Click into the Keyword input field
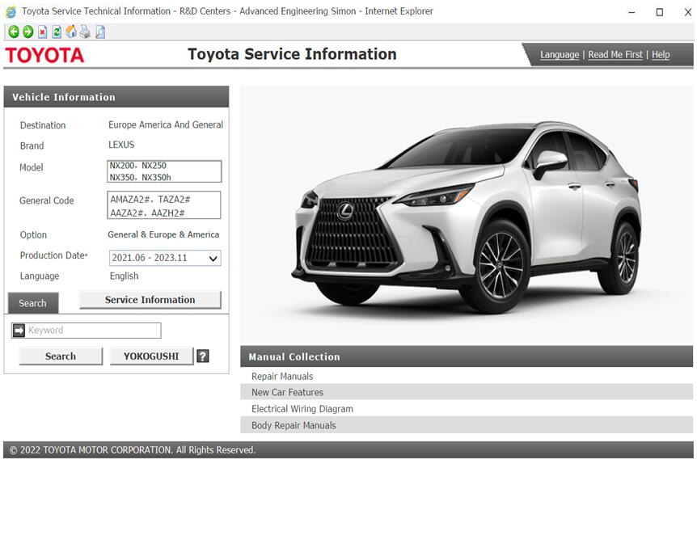 [x=92, y=331]
